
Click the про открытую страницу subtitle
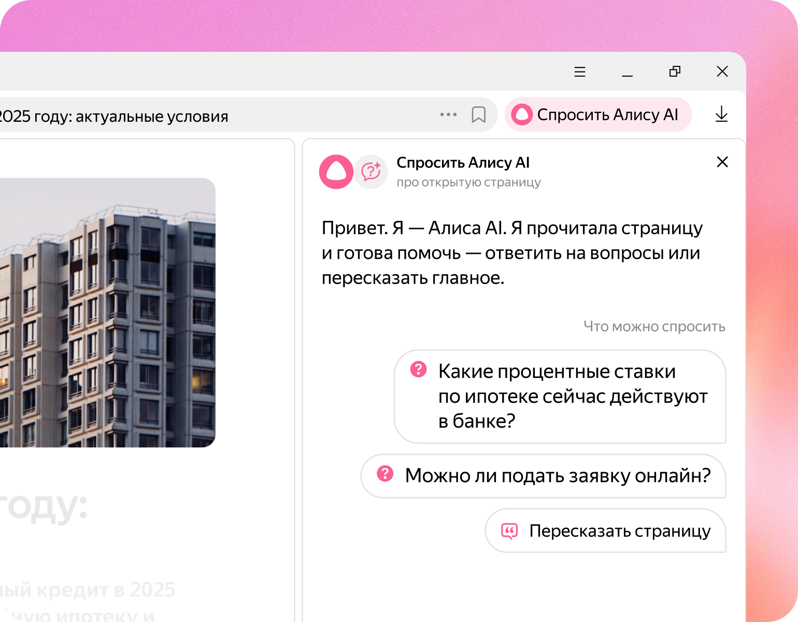coord(468,182)
